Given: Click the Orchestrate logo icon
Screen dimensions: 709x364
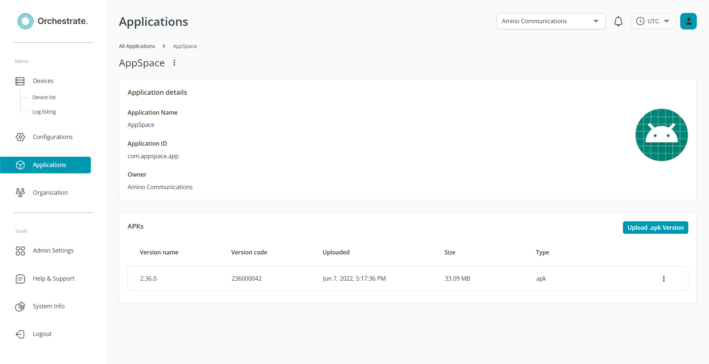Looking at the screenshot, I should click(25, 21).
